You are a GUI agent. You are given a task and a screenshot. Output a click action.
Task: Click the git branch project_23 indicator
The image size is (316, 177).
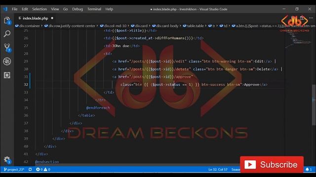point(14,170)
